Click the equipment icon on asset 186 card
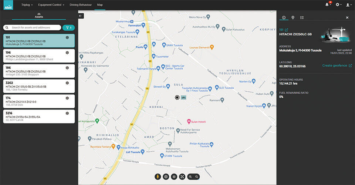Image resolution: width=355 pixels, height=185 pixels. coord(67,68)
